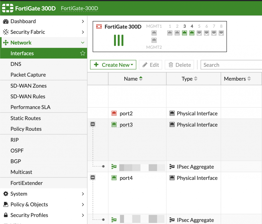Image resolution: width=262 pixels, height=224 pixels.
Task: Select faceplate port 2 icon
Action: pos(177,33)
